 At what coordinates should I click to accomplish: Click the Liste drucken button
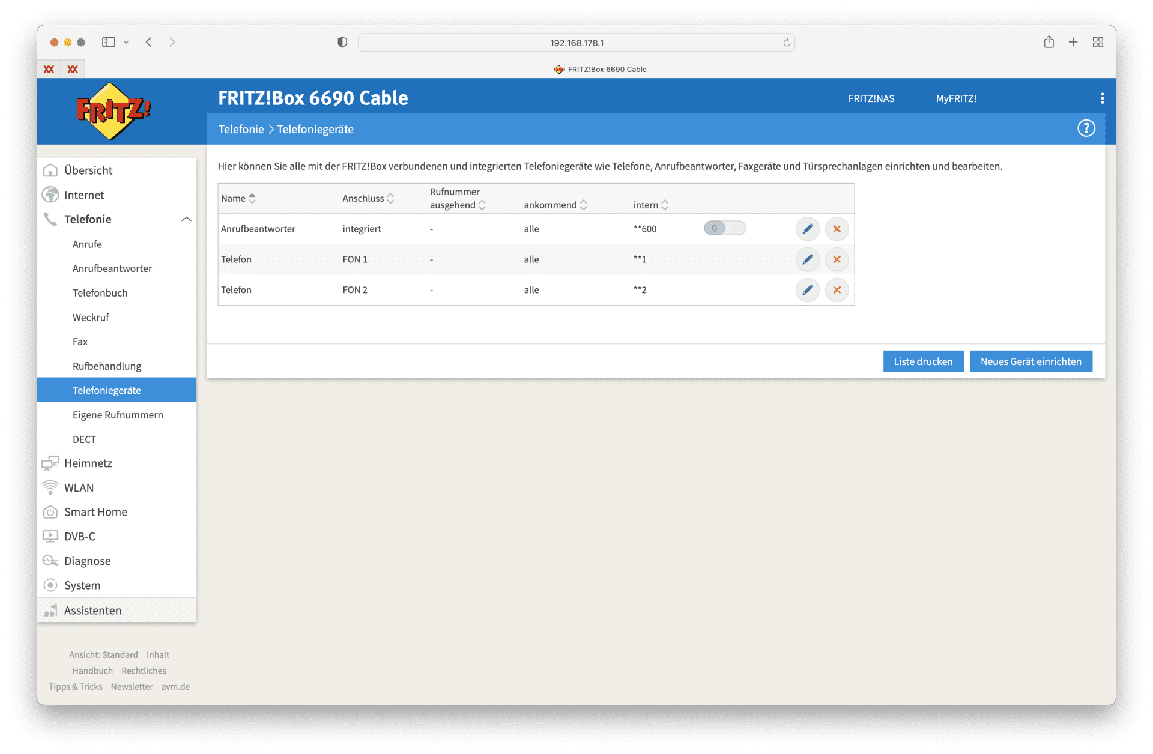[923, 361]
